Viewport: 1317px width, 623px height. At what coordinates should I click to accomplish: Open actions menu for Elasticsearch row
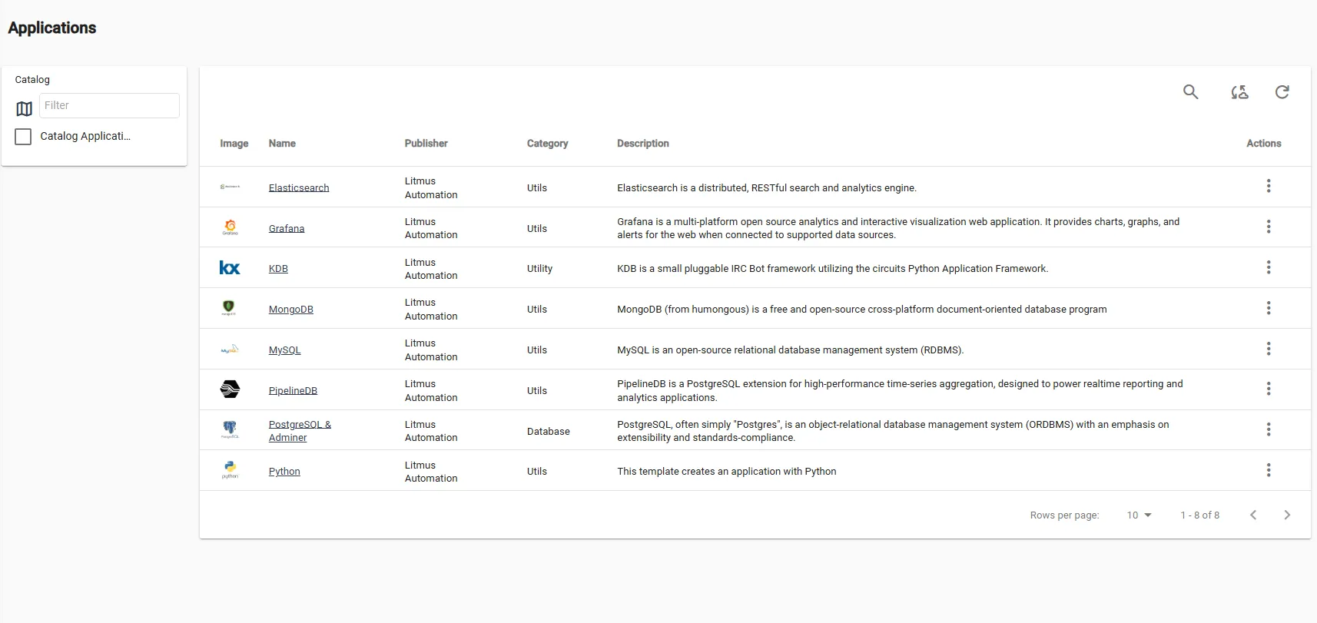coord(1269,186)
